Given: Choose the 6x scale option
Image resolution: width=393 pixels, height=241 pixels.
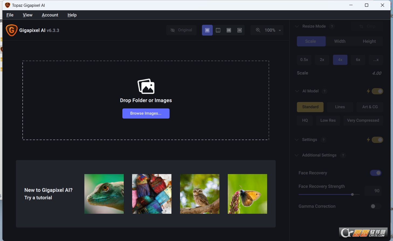Looking at the screenshot, I should point(358,60).
